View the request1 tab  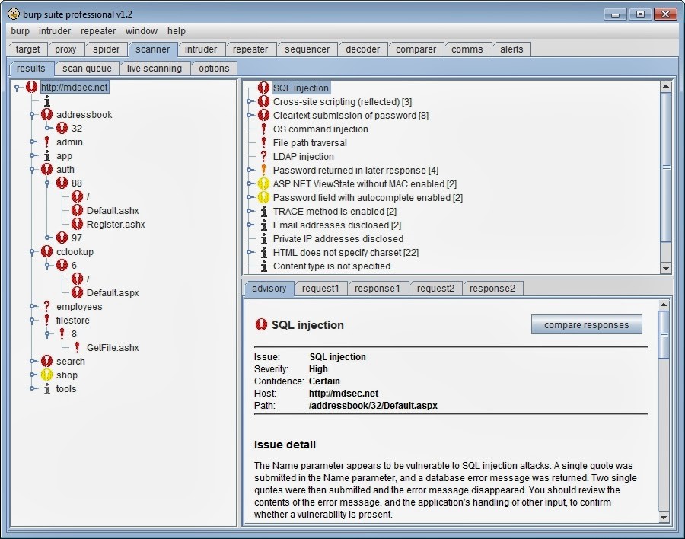[x=320, y=289]
